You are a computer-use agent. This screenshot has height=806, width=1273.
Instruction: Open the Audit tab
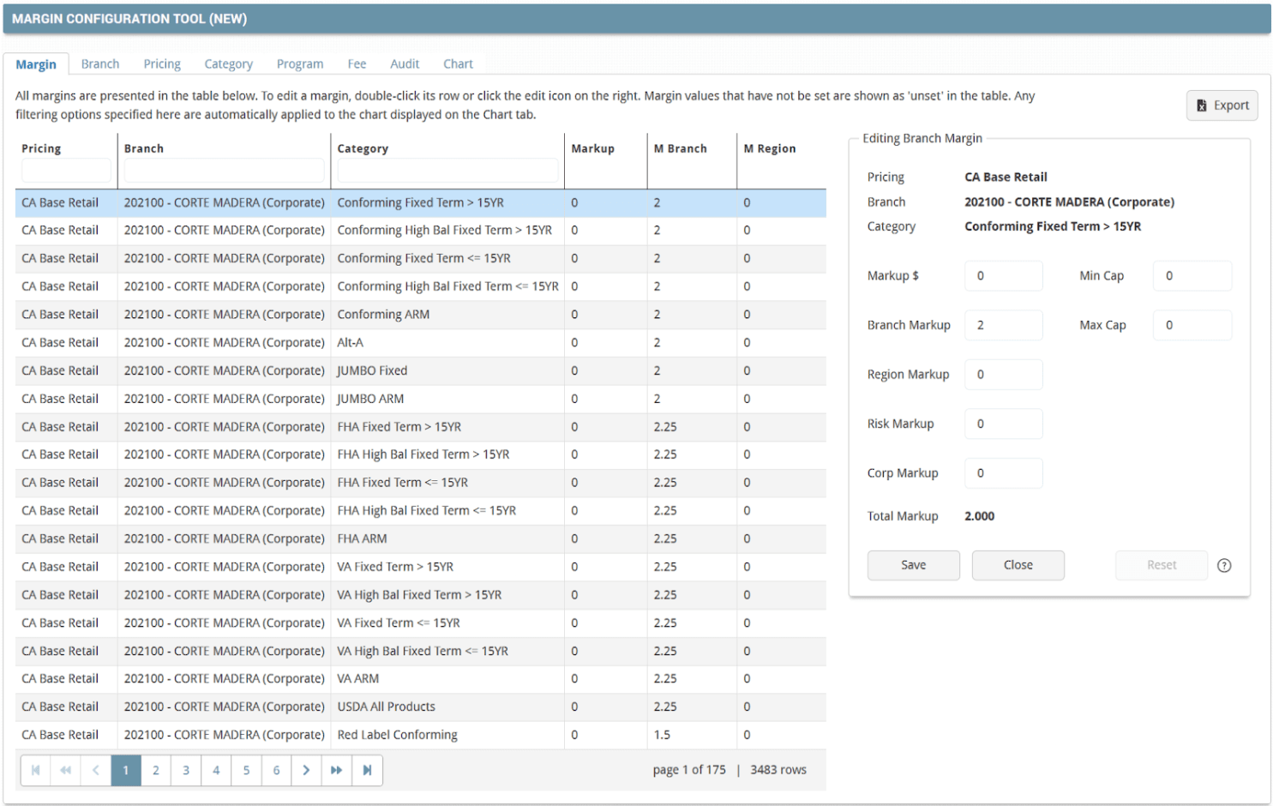[405, 63]
